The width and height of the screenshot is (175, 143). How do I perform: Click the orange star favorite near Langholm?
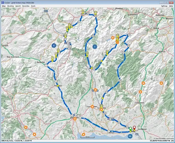(x=140, y=92)
